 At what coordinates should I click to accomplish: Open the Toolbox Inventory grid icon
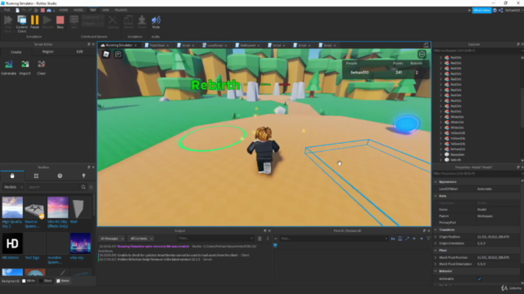pyautogui.click(x=36, y=176)
